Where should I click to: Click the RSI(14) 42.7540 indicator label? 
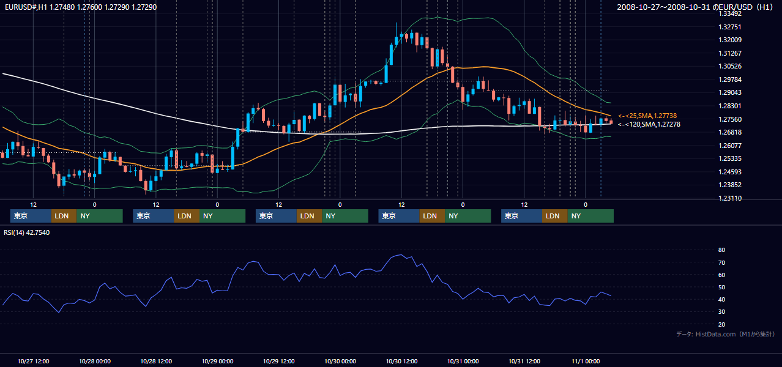(27, 232)
